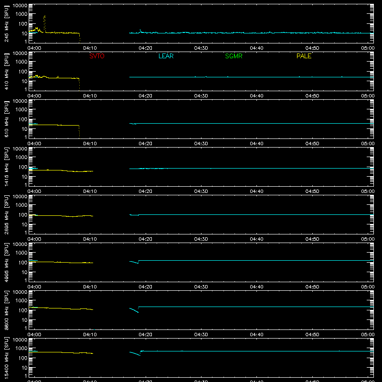Click the 1000 tick label of 2695 MHz panel

click(x=21, y=205)
